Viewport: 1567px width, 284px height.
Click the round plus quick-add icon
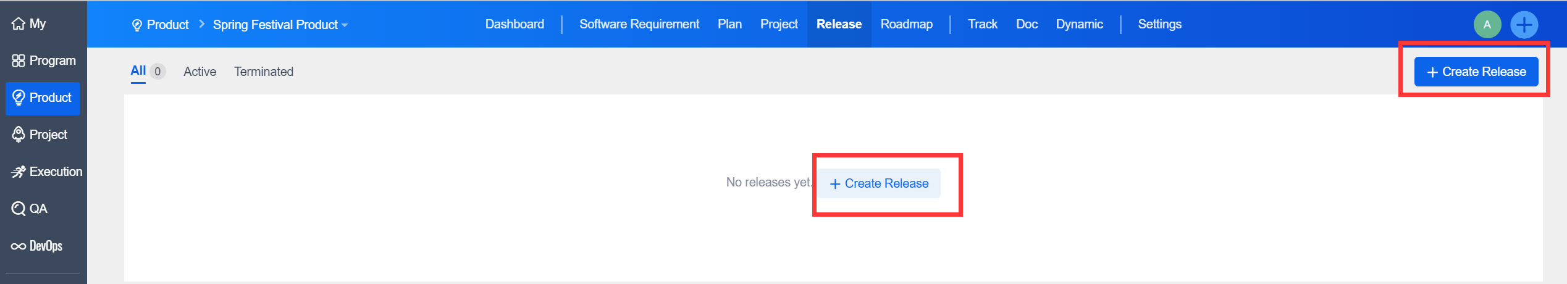1524,25
